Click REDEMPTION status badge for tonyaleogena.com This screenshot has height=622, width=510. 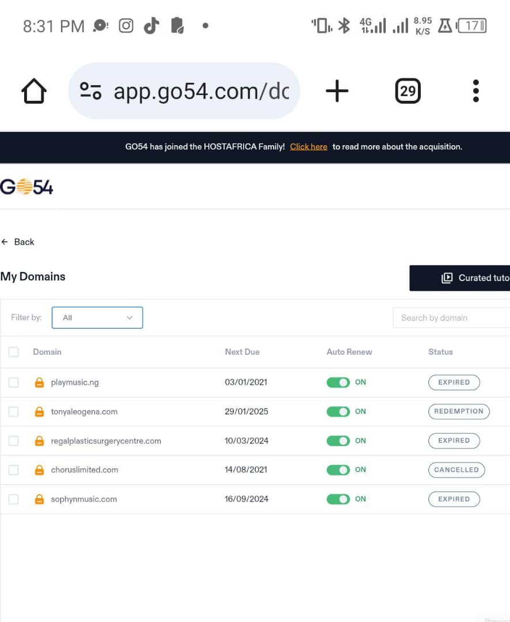click(x=459, y=411)
